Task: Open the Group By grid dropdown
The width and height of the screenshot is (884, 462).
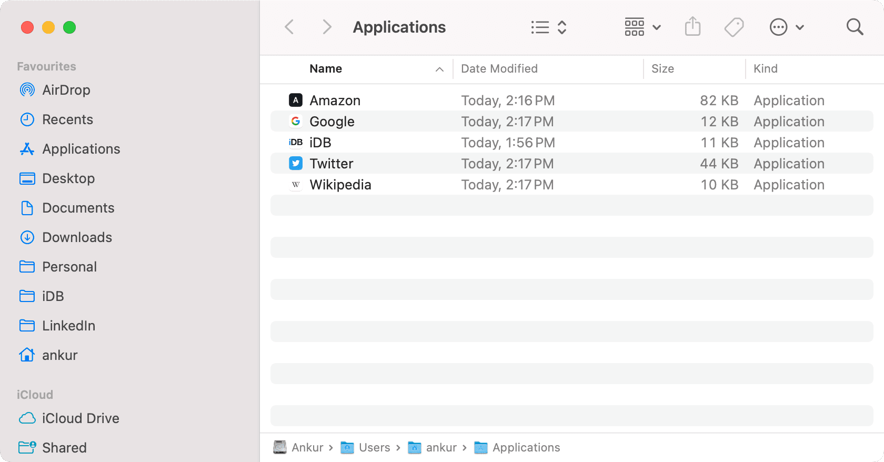Action: (642, 27)
